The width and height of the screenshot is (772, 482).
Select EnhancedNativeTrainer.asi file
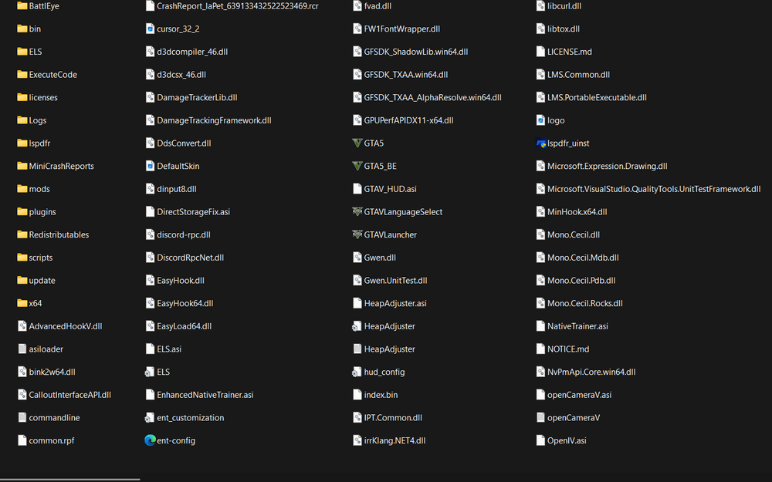200,395
